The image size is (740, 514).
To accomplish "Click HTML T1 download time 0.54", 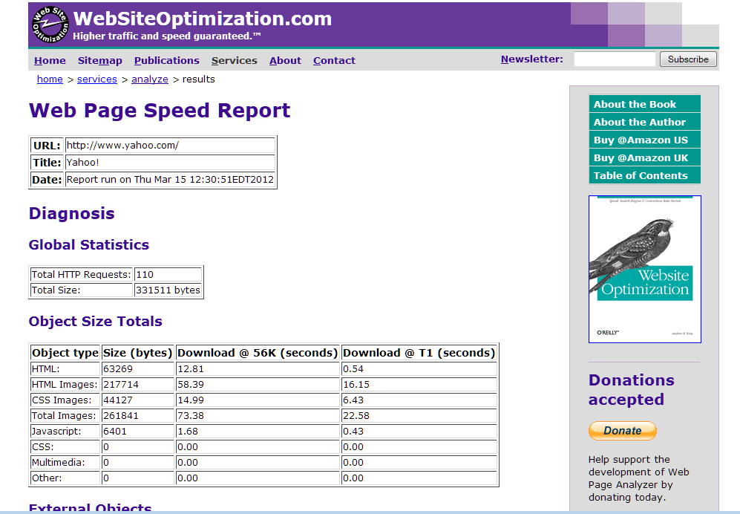I will pos(419,368).
